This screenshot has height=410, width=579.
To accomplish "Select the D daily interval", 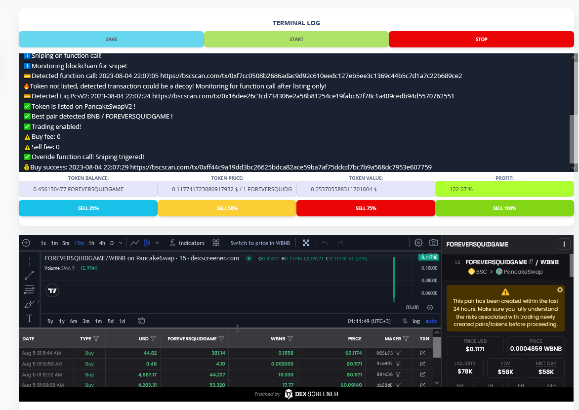I will pyautogui.click(x=112, y=243).
